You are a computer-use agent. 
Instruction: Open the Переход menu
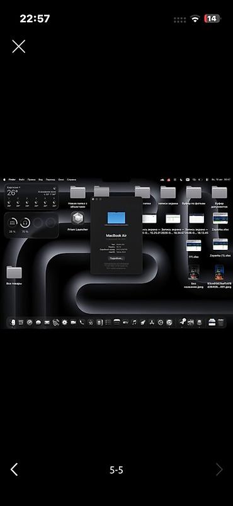coord(50,179)
